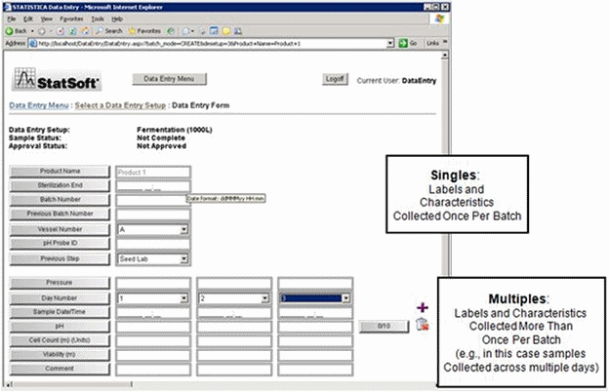Click the Pressure label button
Screen dimensions: 609x392
click(60, 283)
